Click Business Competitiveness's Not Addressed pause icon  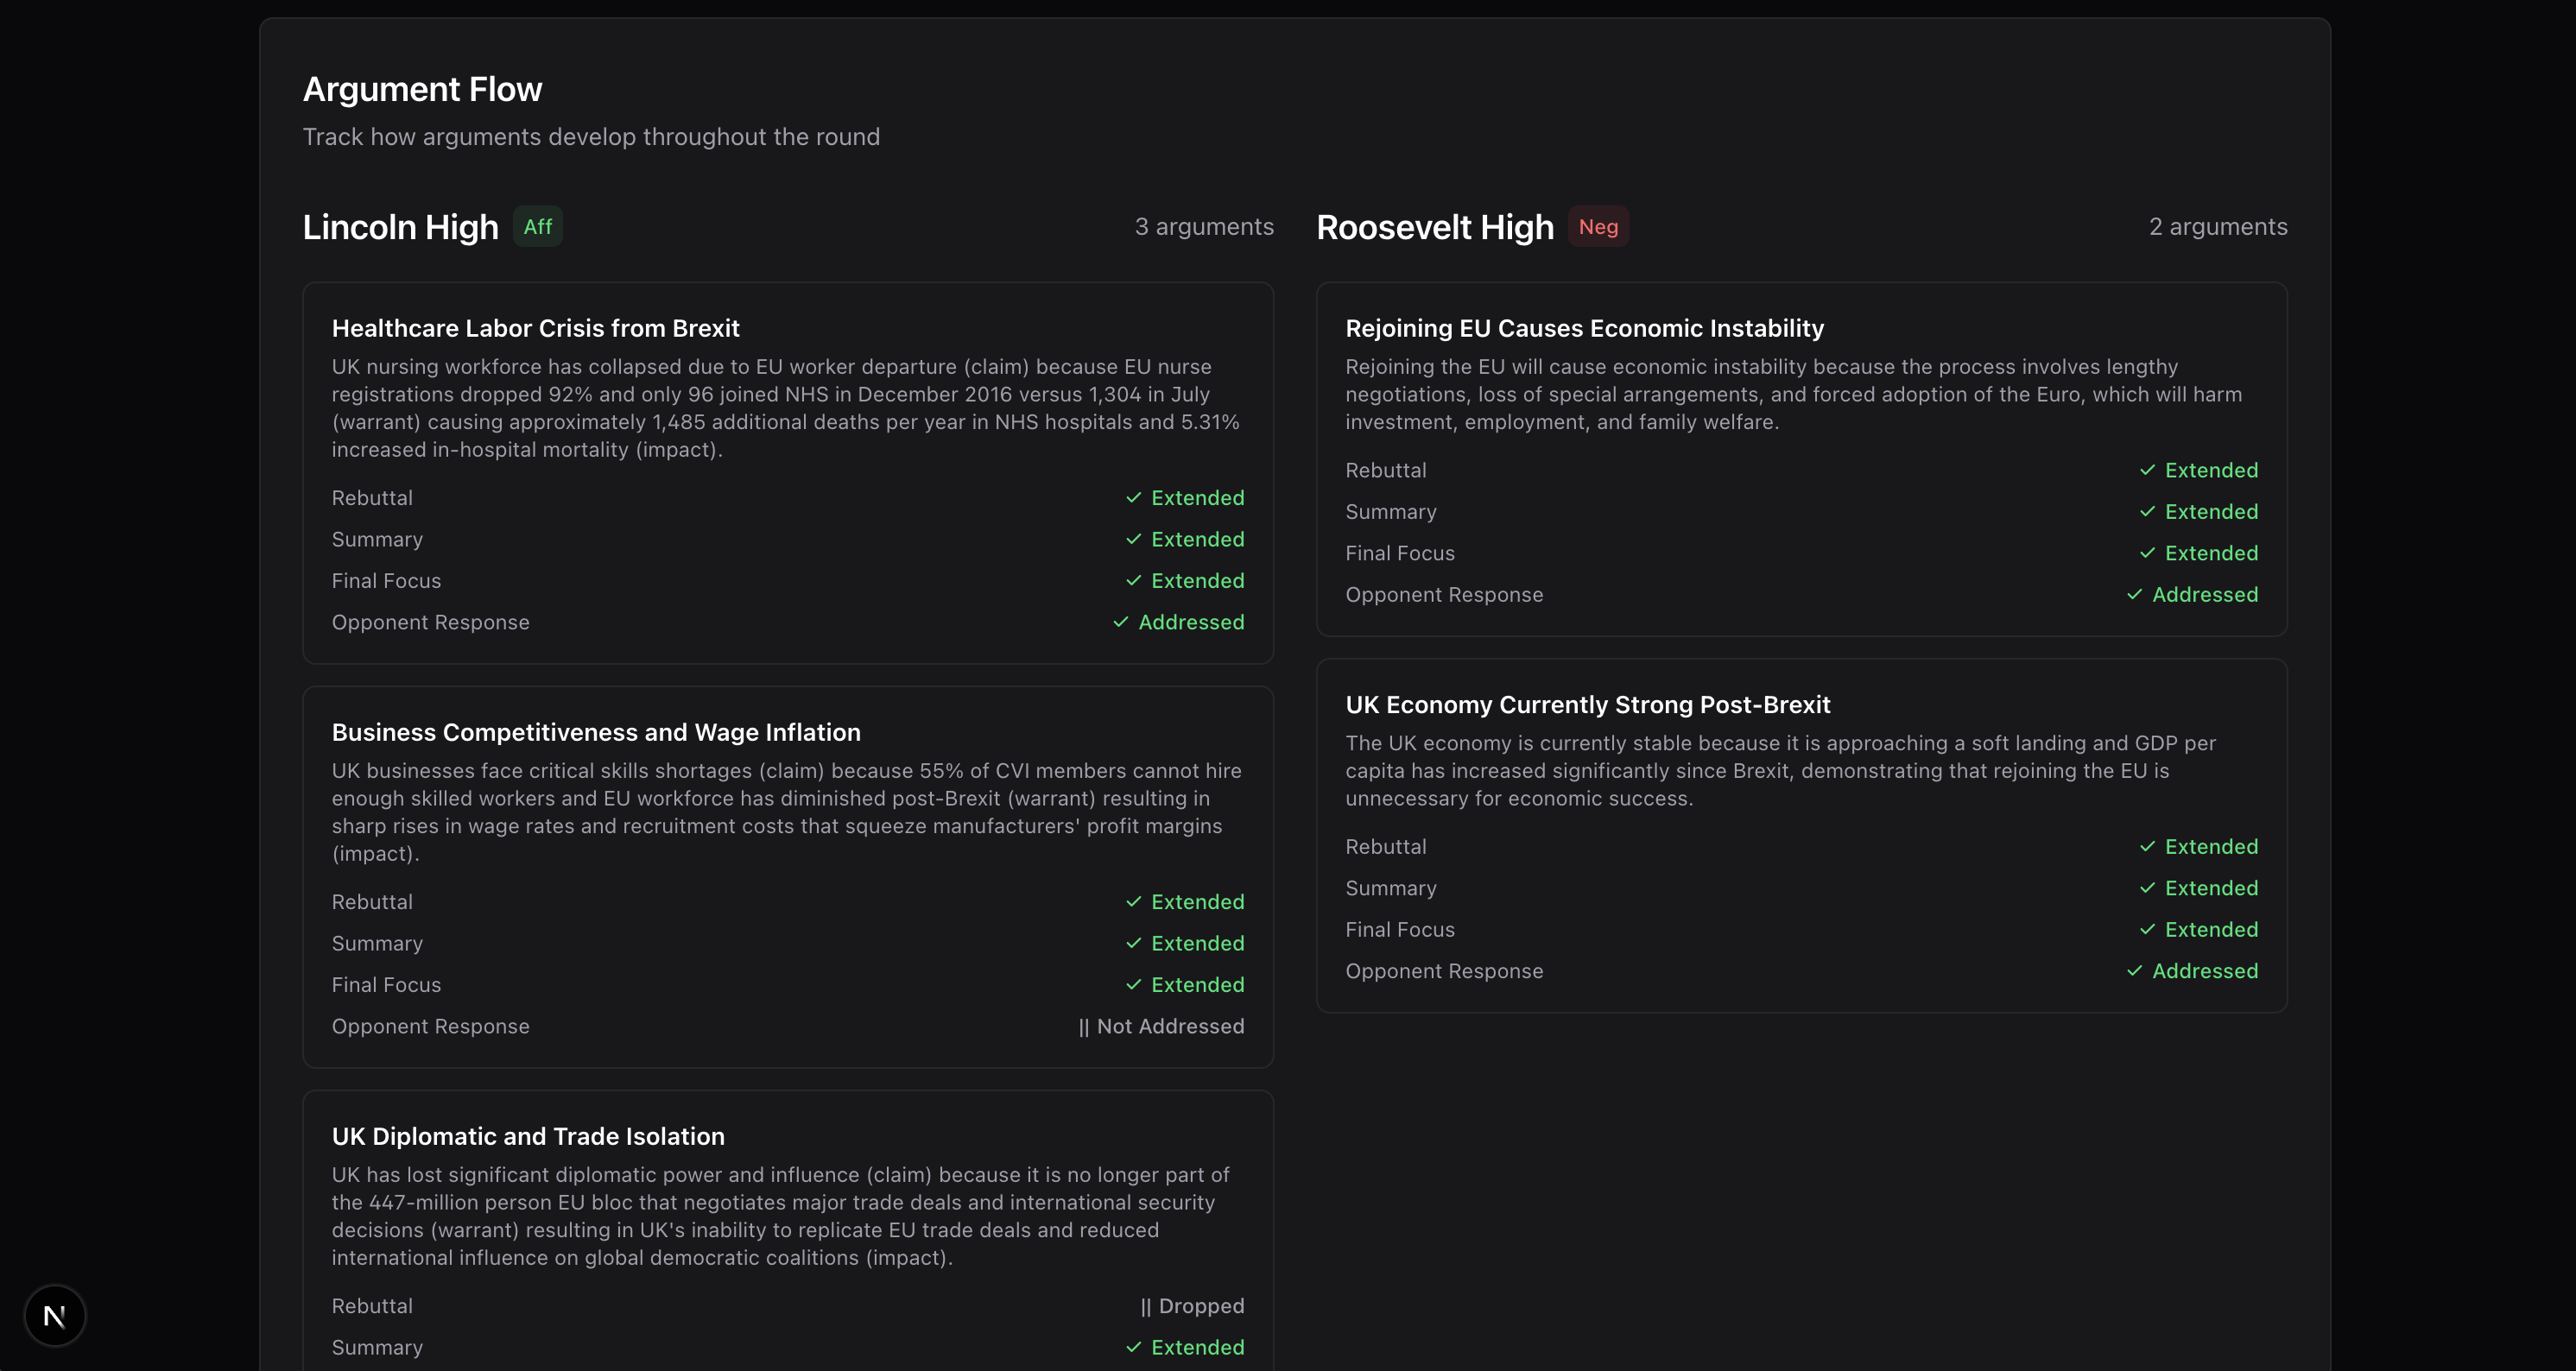[x=1083, y=1027]
